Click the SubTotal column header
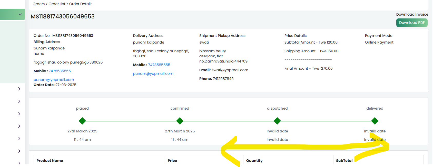This screenshot has width=433, height=167. (344, 161)
